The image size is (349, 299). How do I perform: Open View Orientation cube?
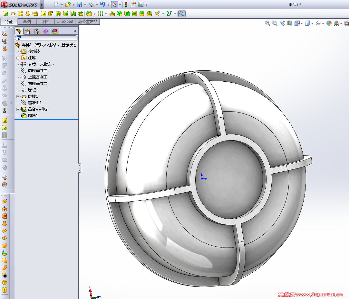pos(297,23)
